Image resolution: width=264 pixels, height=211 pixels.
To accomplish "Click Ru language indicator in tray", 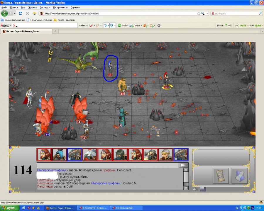I will point(252,208).
